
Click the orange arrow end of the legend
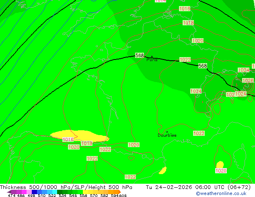[x=119, y=192]
